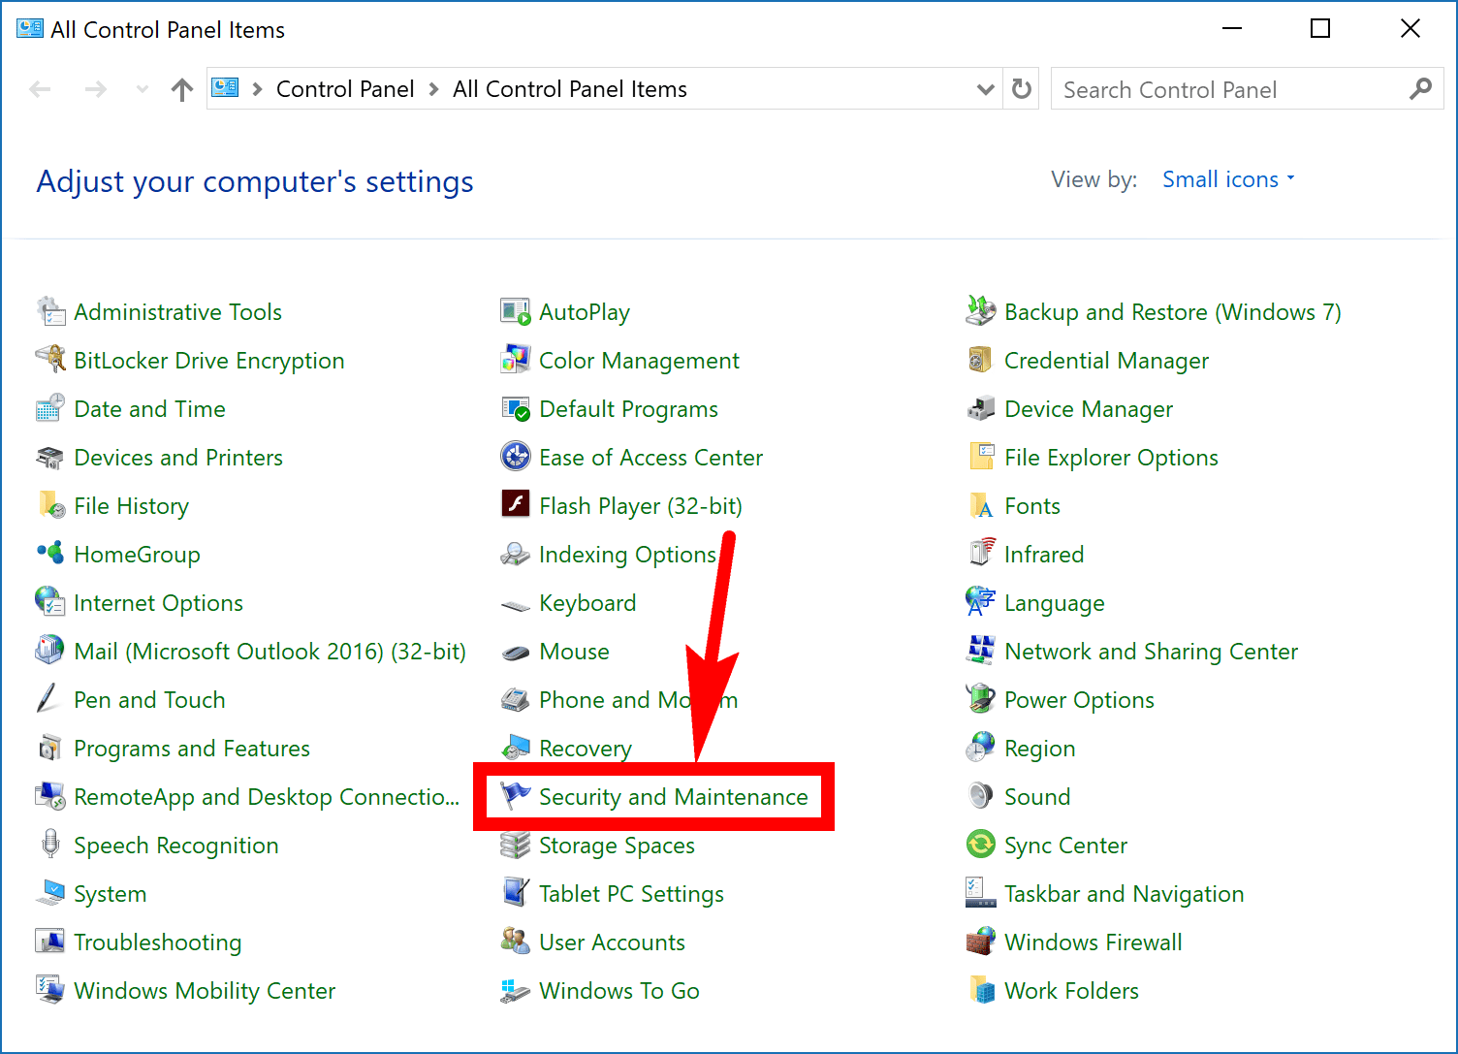1458x1054 pixels.
Task: Open recent locations dropdown next to back button
Action: [x=142, y=88]
